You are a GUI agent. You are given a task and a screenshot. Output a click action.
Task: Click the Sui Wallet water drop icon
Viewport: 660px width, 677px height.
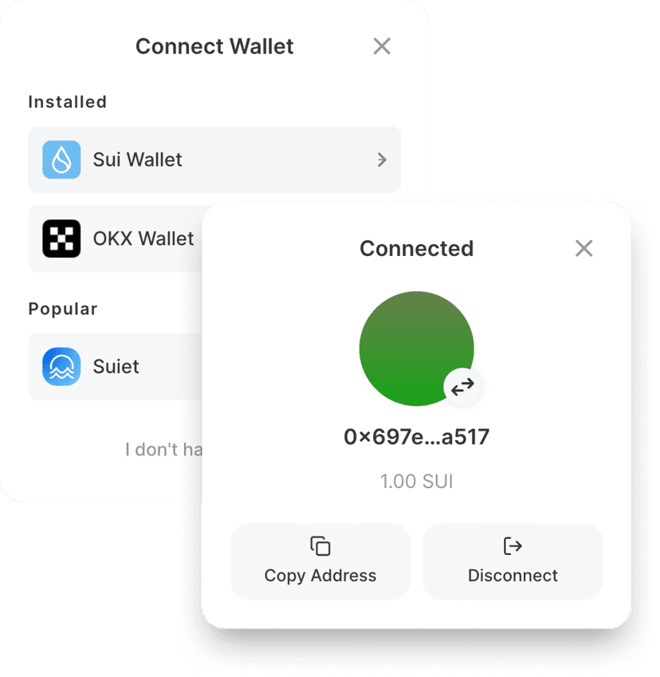[61, 159]
